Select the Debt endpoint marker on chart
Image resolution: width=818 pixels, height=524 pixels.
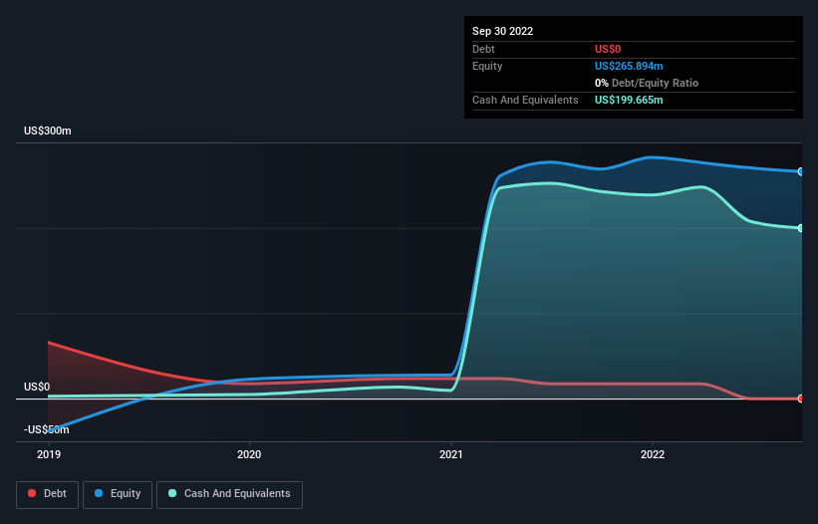pyautogui.click(x=801, y=398)
